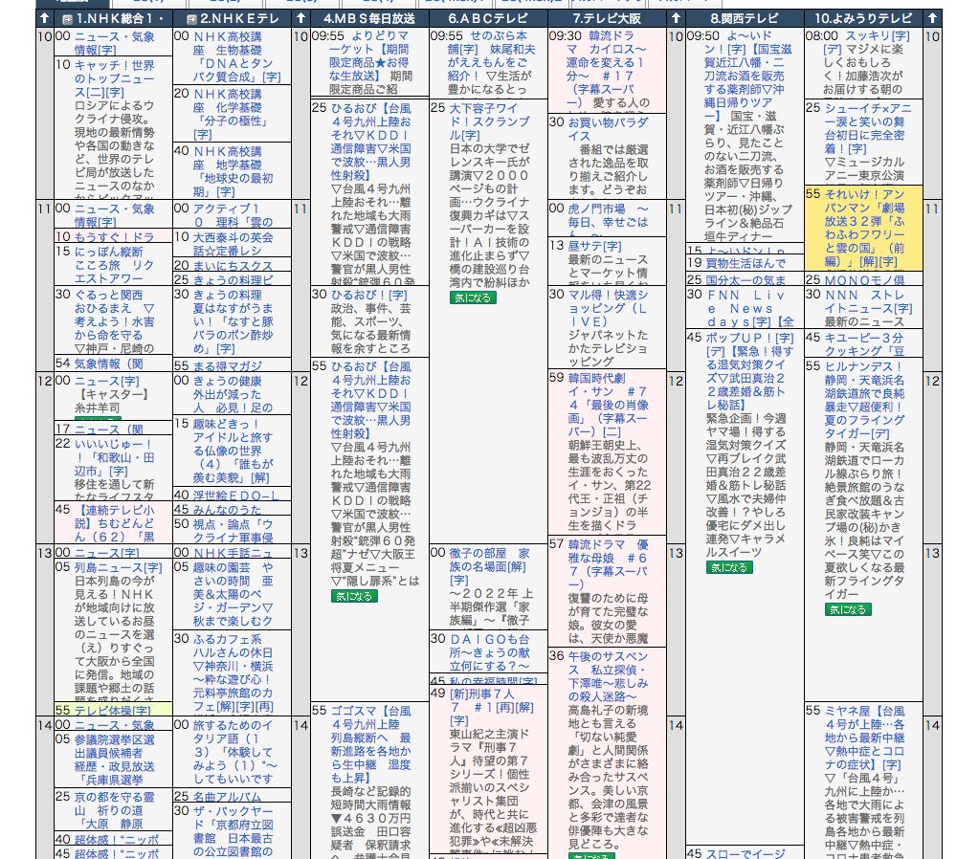Open the 6.ABCテレビ channel header

[488, 18]
